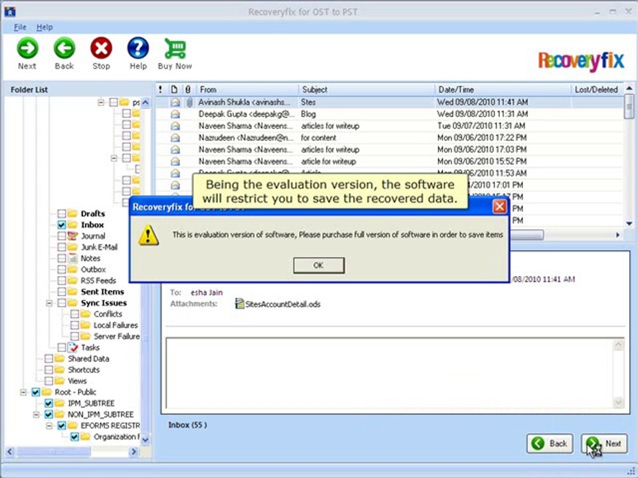Collapse the NON_IPM_SUBTREE tree node
This screenshot has height=478, width=638.
36,414
